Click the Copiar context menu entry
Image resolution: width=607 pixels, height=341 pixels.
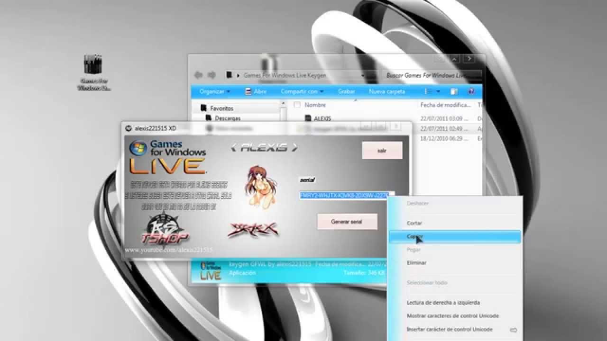coord(454,236)
